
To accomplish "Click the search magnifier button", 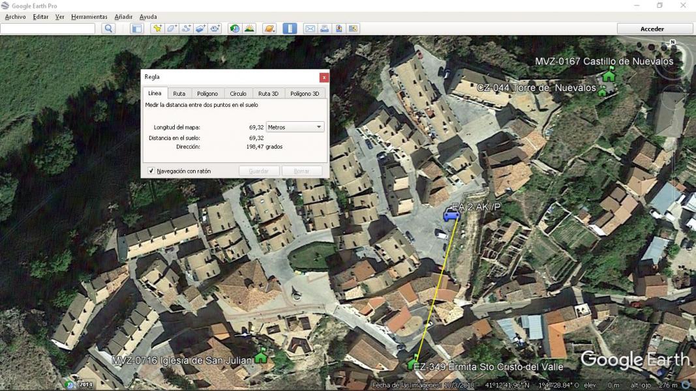I will point(108,29).
